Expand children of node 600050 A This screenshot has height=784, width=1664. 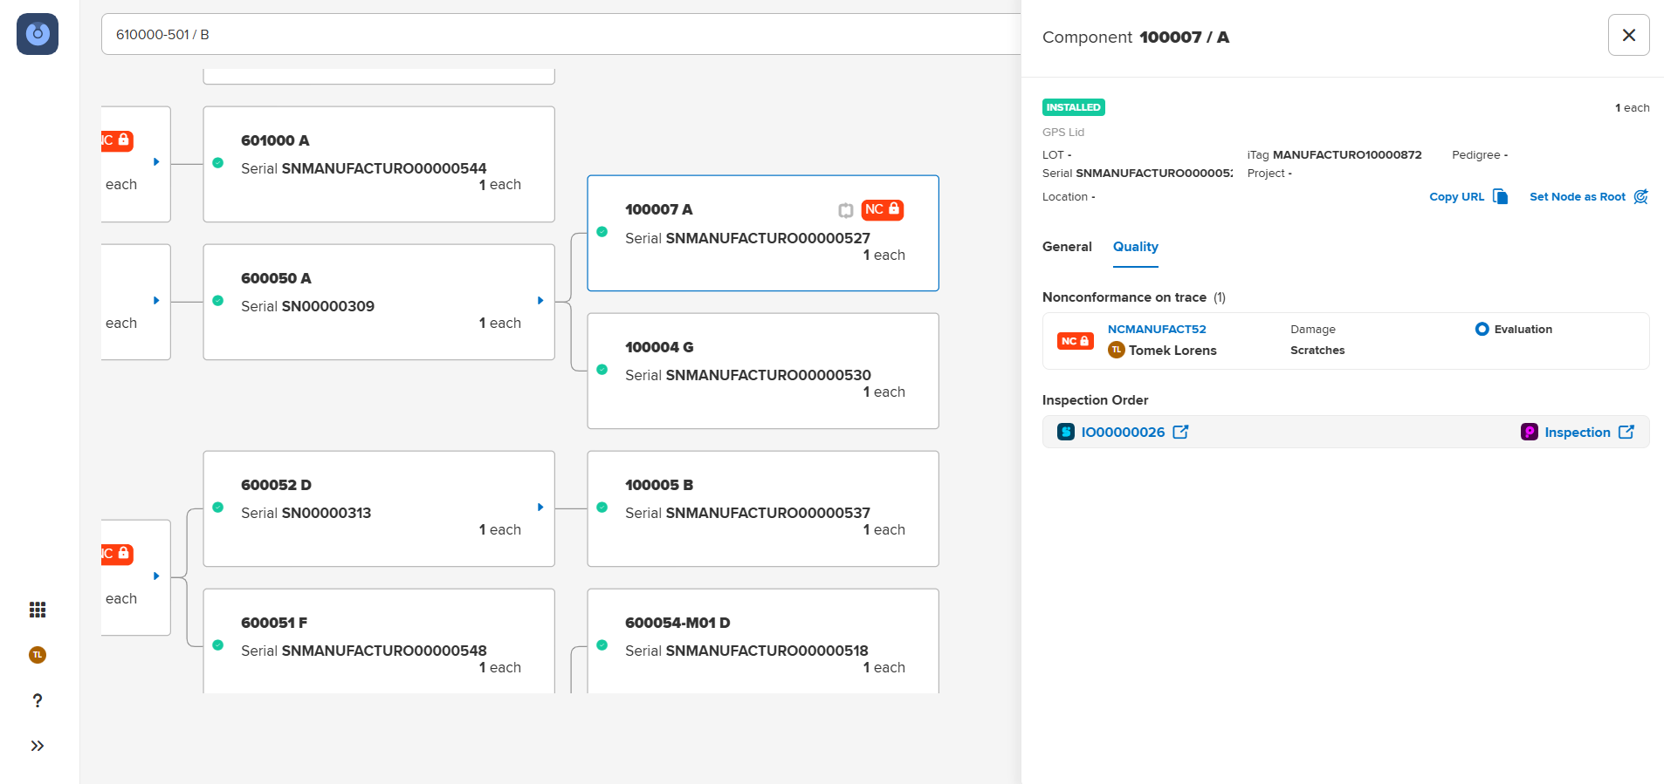(540, 301)
